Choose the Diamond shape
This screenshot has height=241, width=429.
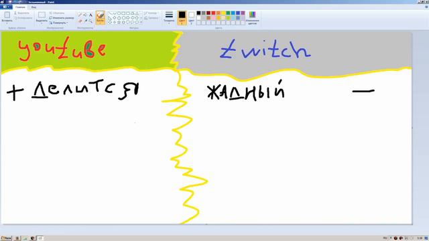[115, 18]
